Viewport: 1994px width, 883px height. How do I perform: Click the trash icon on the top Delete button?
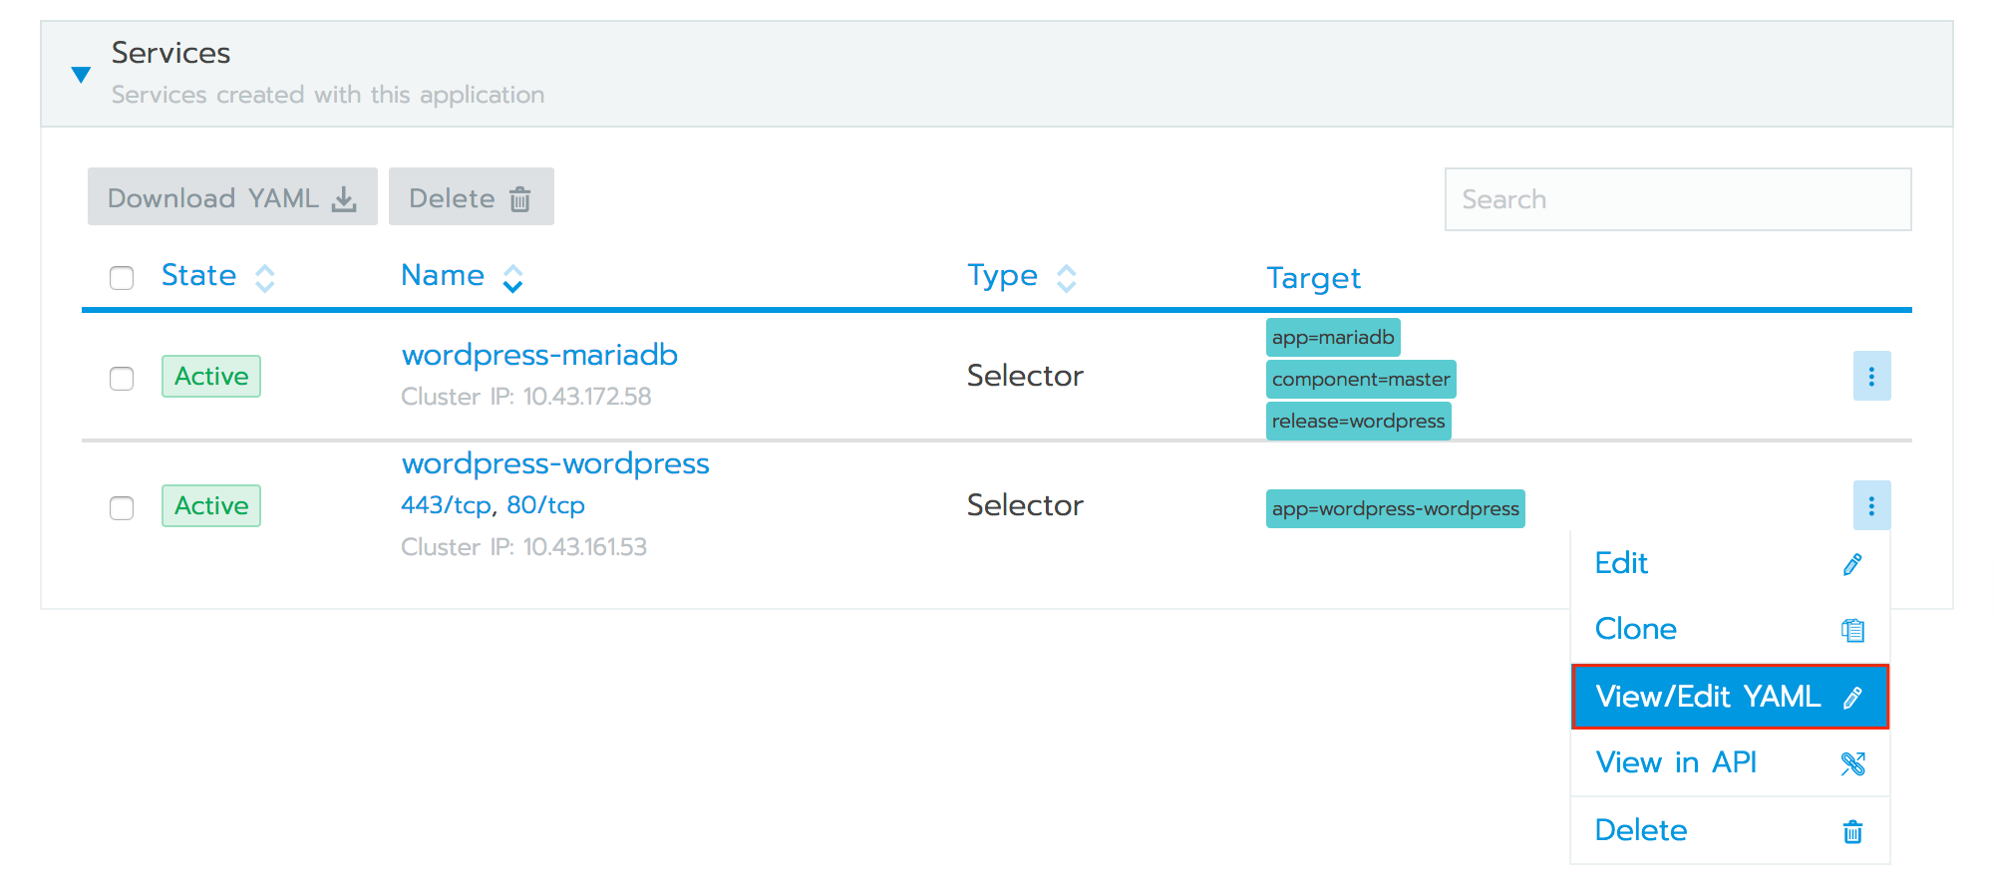[x=519, y=199]
